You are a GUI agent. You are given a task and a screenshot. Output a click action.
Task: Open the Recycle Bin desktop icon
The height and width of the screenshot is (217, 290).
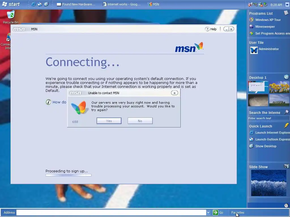(11, 17)
